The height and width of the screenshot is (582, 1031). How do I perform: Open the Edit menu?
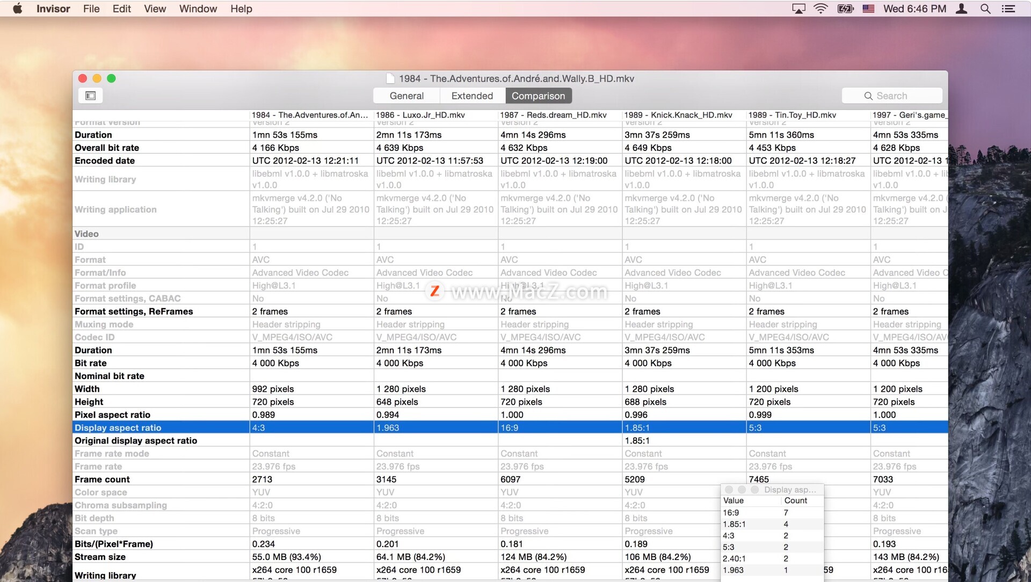[121, 9]
